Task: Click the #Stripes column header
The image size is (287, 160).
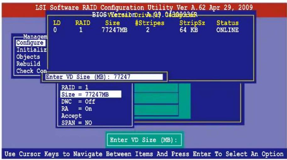Action: pyautogui.click(x=149, y=23)
